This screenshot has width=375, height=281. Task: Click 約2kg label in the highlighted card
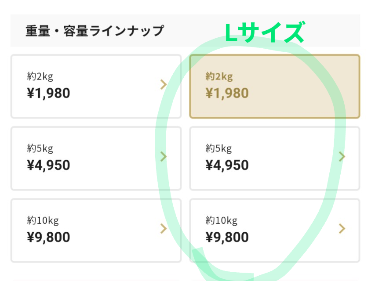click(x=218, y=76)
